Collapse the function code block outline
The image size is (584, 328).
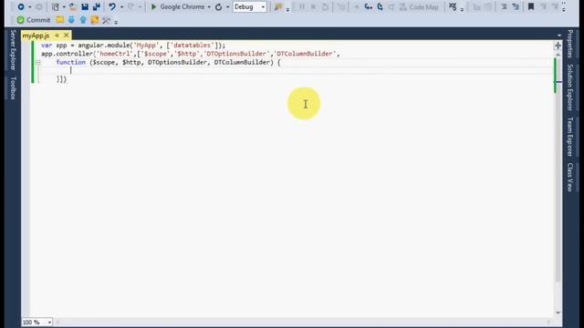38,63
